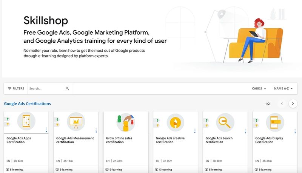Click E-learning icon on Google Ads Display card
The image size is (302, 173).
[256, 170]
